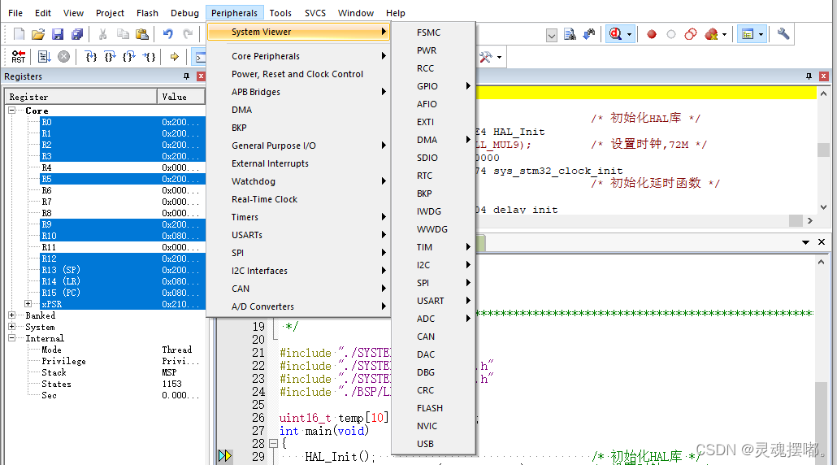Enable or disable the breakpoint
837x465 pixels.
[671, 35]
